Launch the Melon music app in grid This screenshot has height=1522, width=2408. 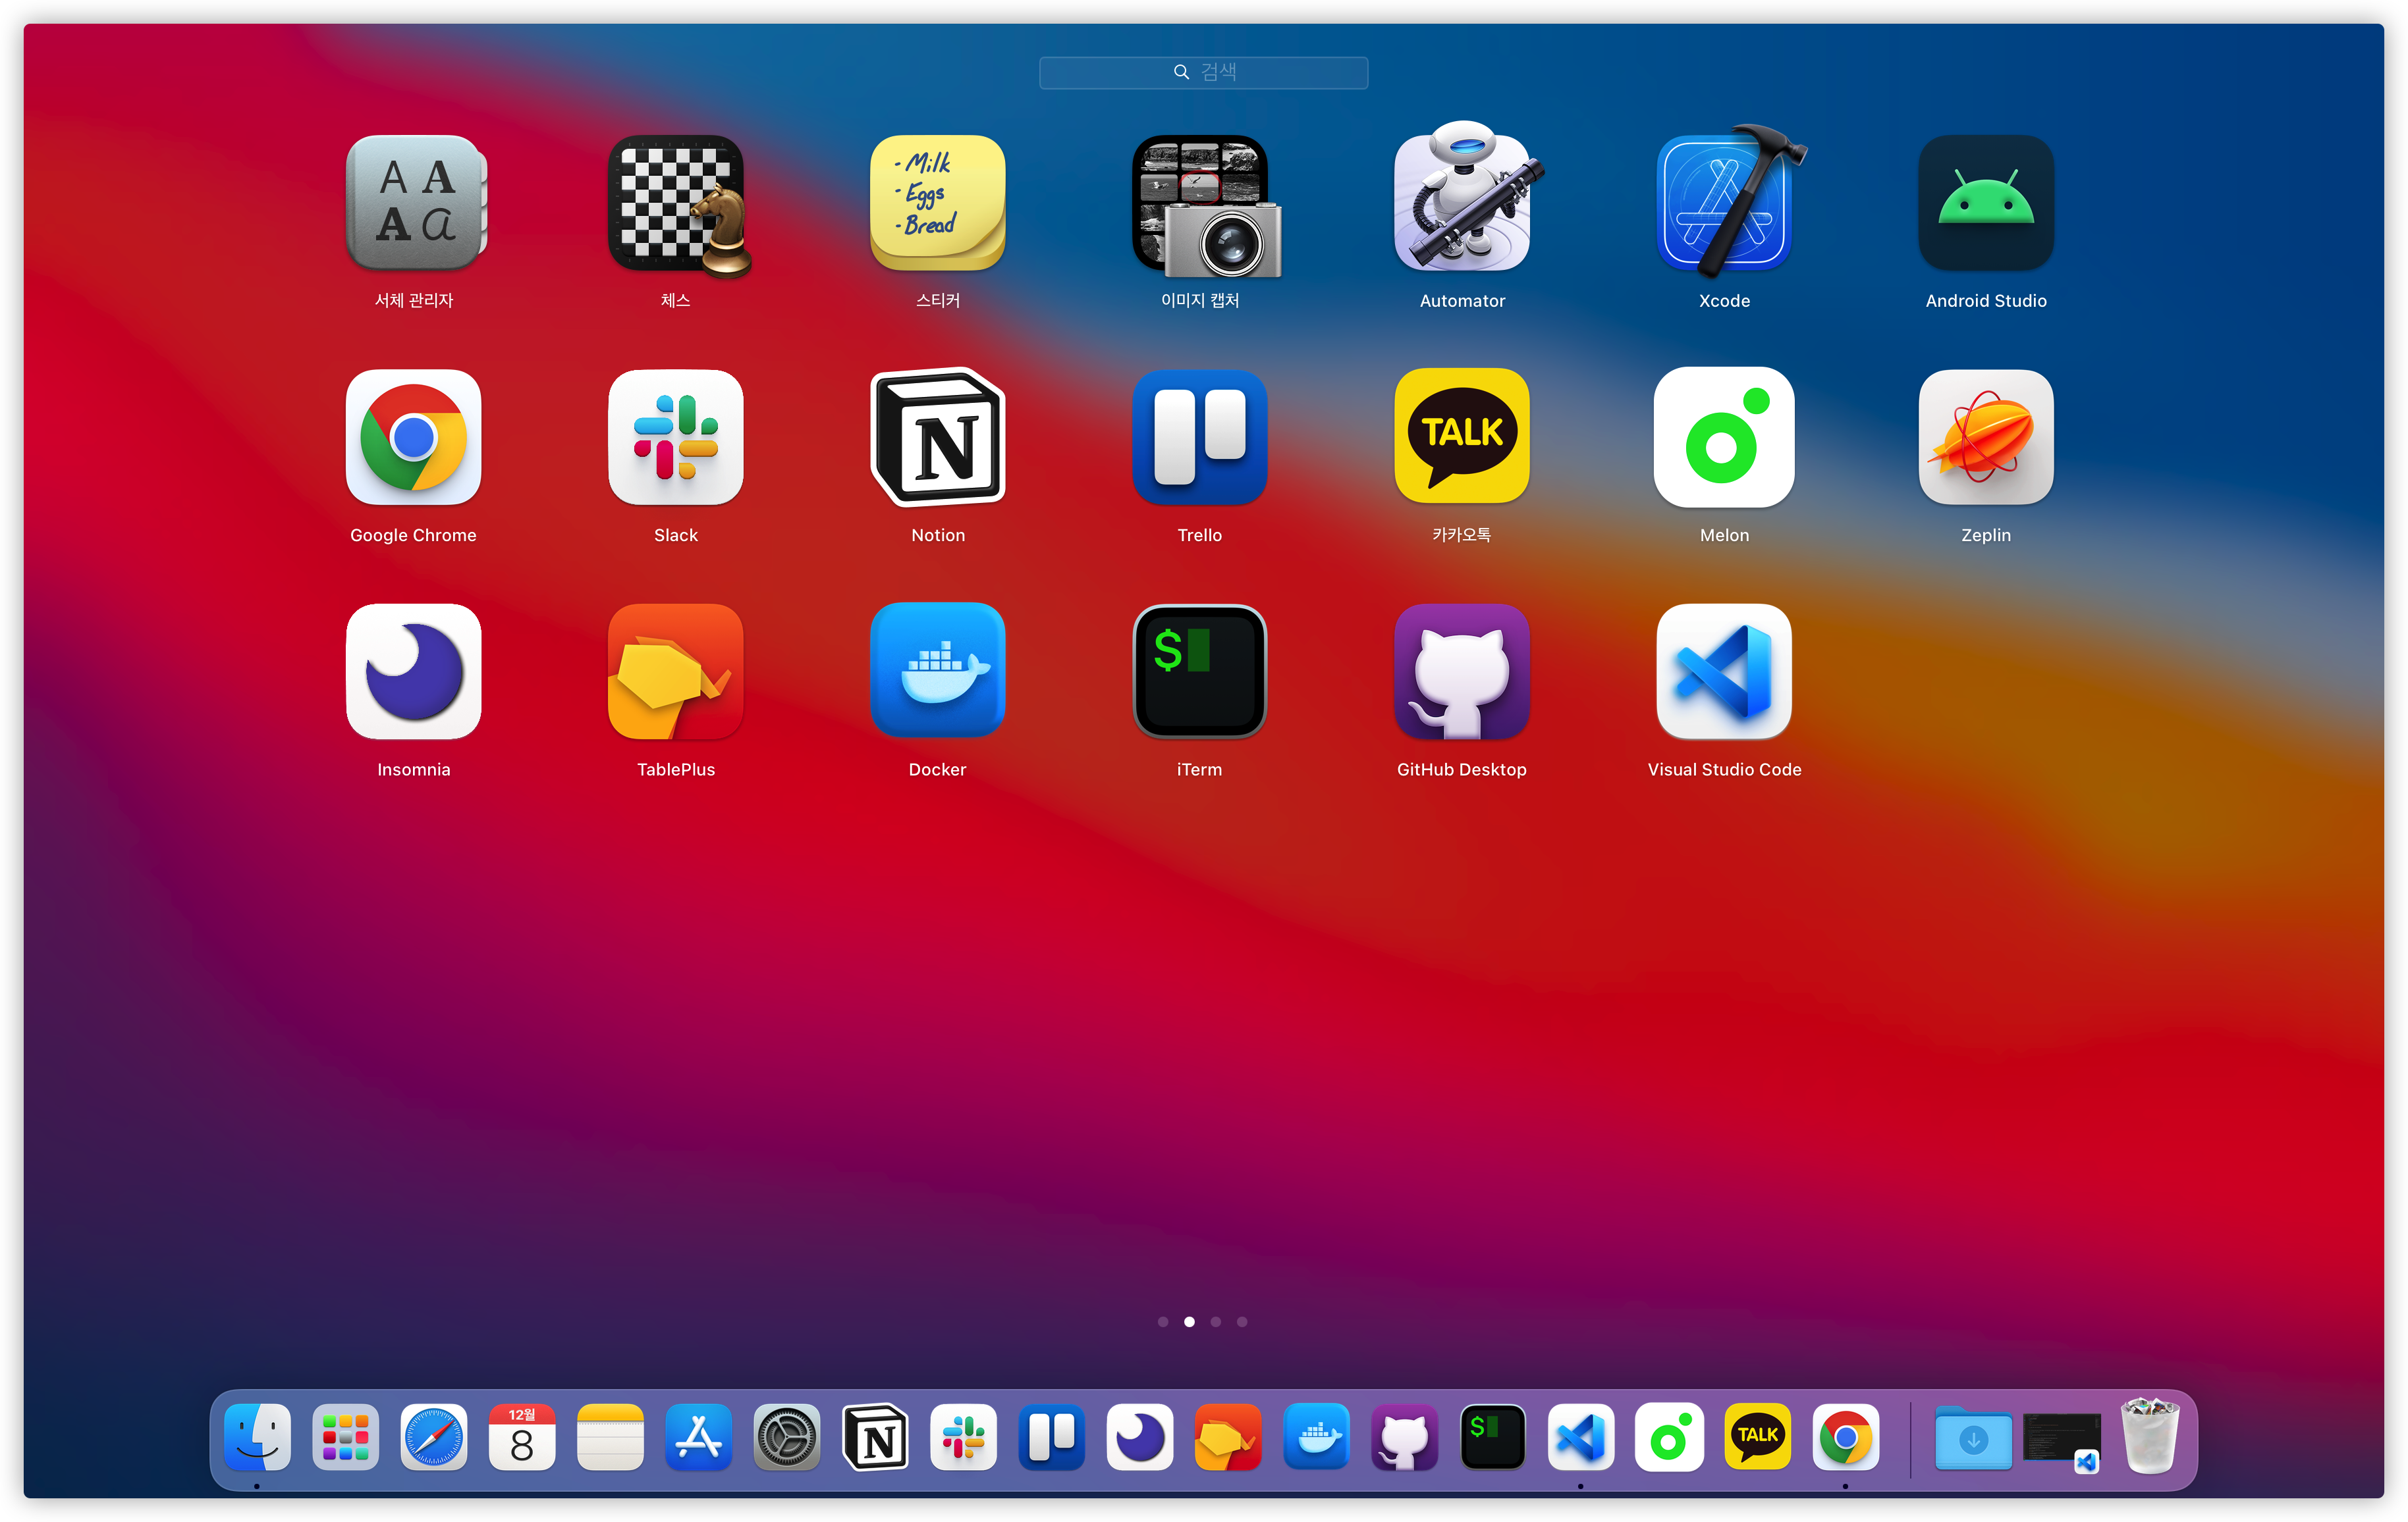(1723, 438)
